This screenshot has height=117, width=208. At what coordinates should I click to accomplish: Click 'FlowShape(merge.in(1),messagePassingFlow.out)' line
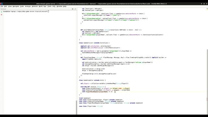pos(99,74)
